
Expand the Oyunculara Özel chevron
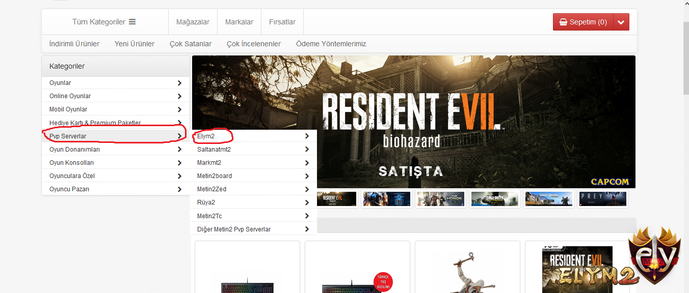point(179,175)
